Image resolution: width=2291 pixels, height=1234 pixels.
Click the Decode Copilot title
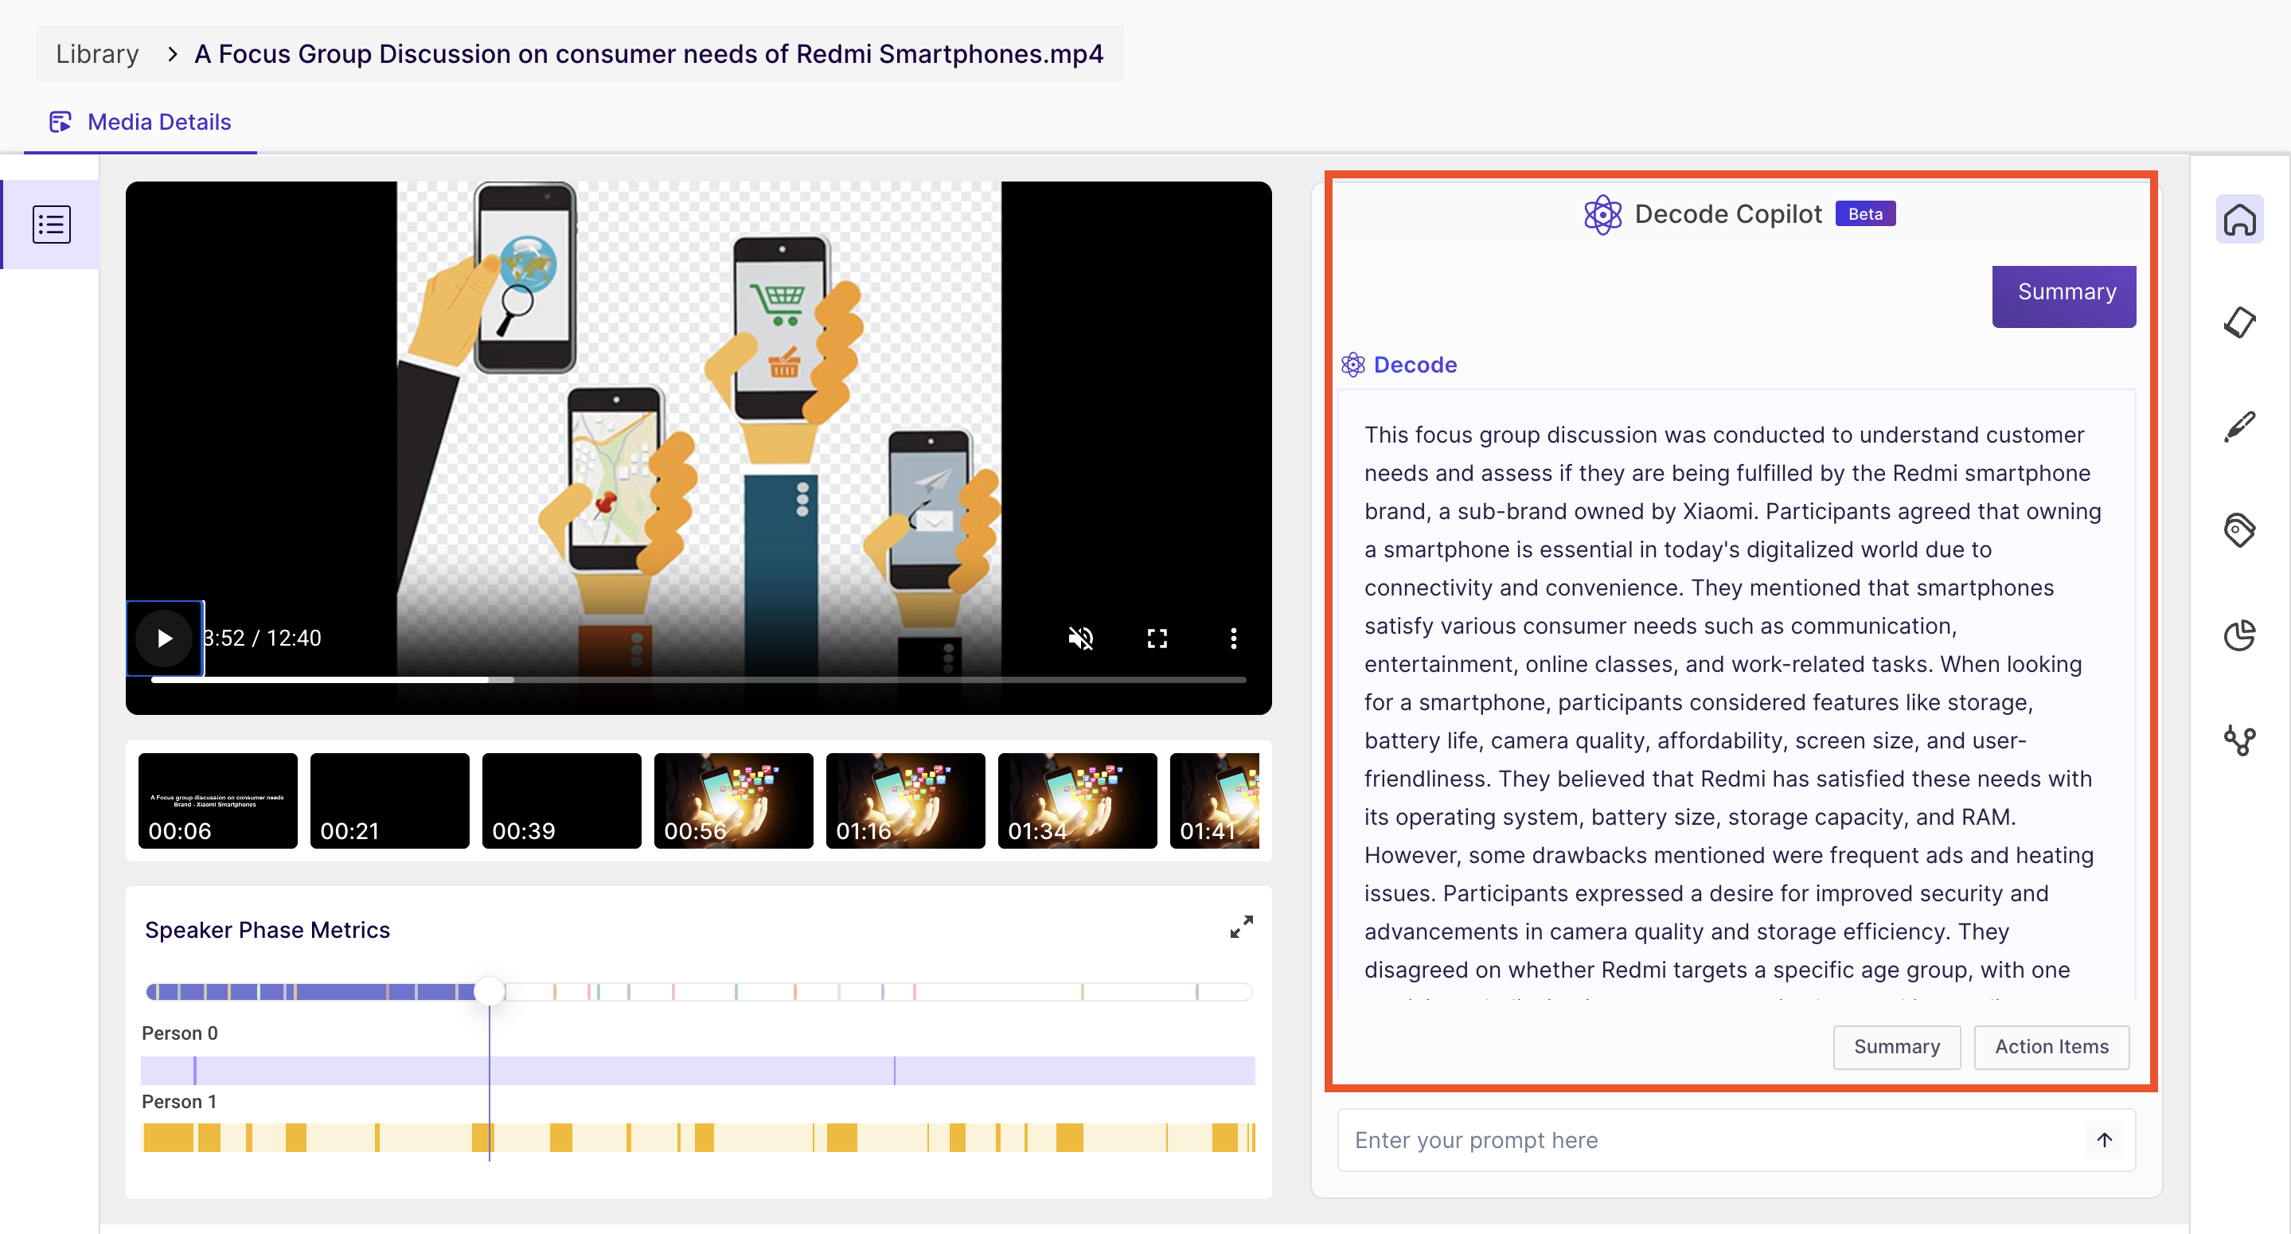click(x=1728, y=214)
